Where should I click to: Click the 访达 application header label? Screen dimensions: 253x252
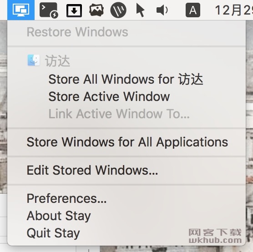57,61
